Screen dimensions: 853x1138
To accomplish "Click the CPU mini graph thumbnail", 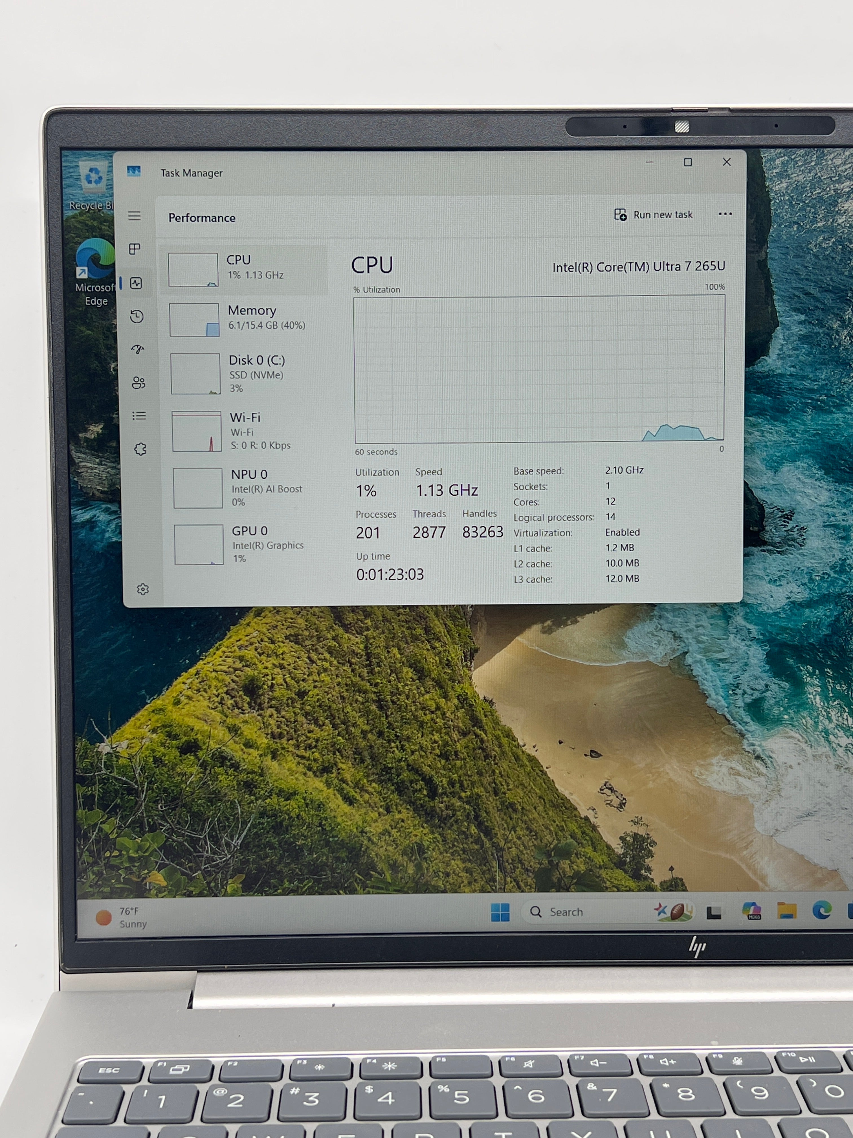I will pos(193,270).
